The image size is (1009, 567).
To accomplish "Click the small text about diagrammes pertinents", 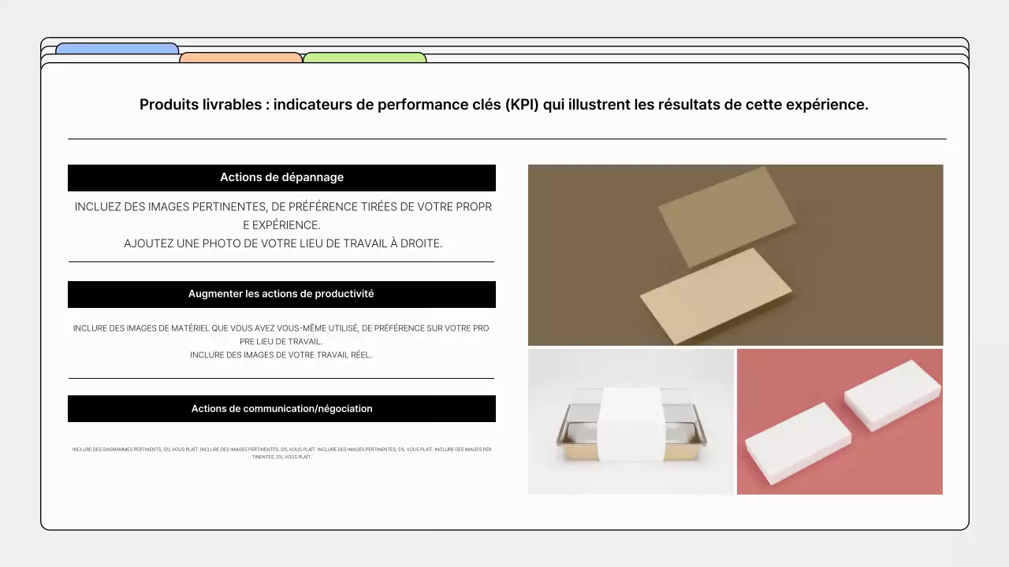I will [281, 454].
